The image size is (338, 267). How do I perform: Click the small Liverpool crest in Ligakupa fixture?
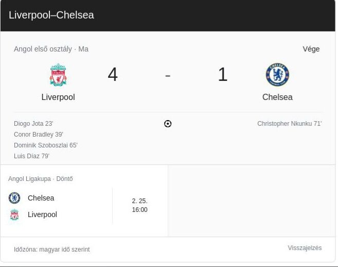[x=14, y=214]
